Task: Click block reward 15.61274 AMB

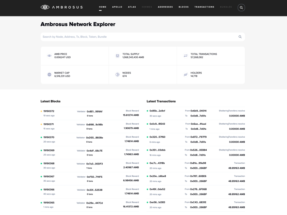Action: point(131,115)
